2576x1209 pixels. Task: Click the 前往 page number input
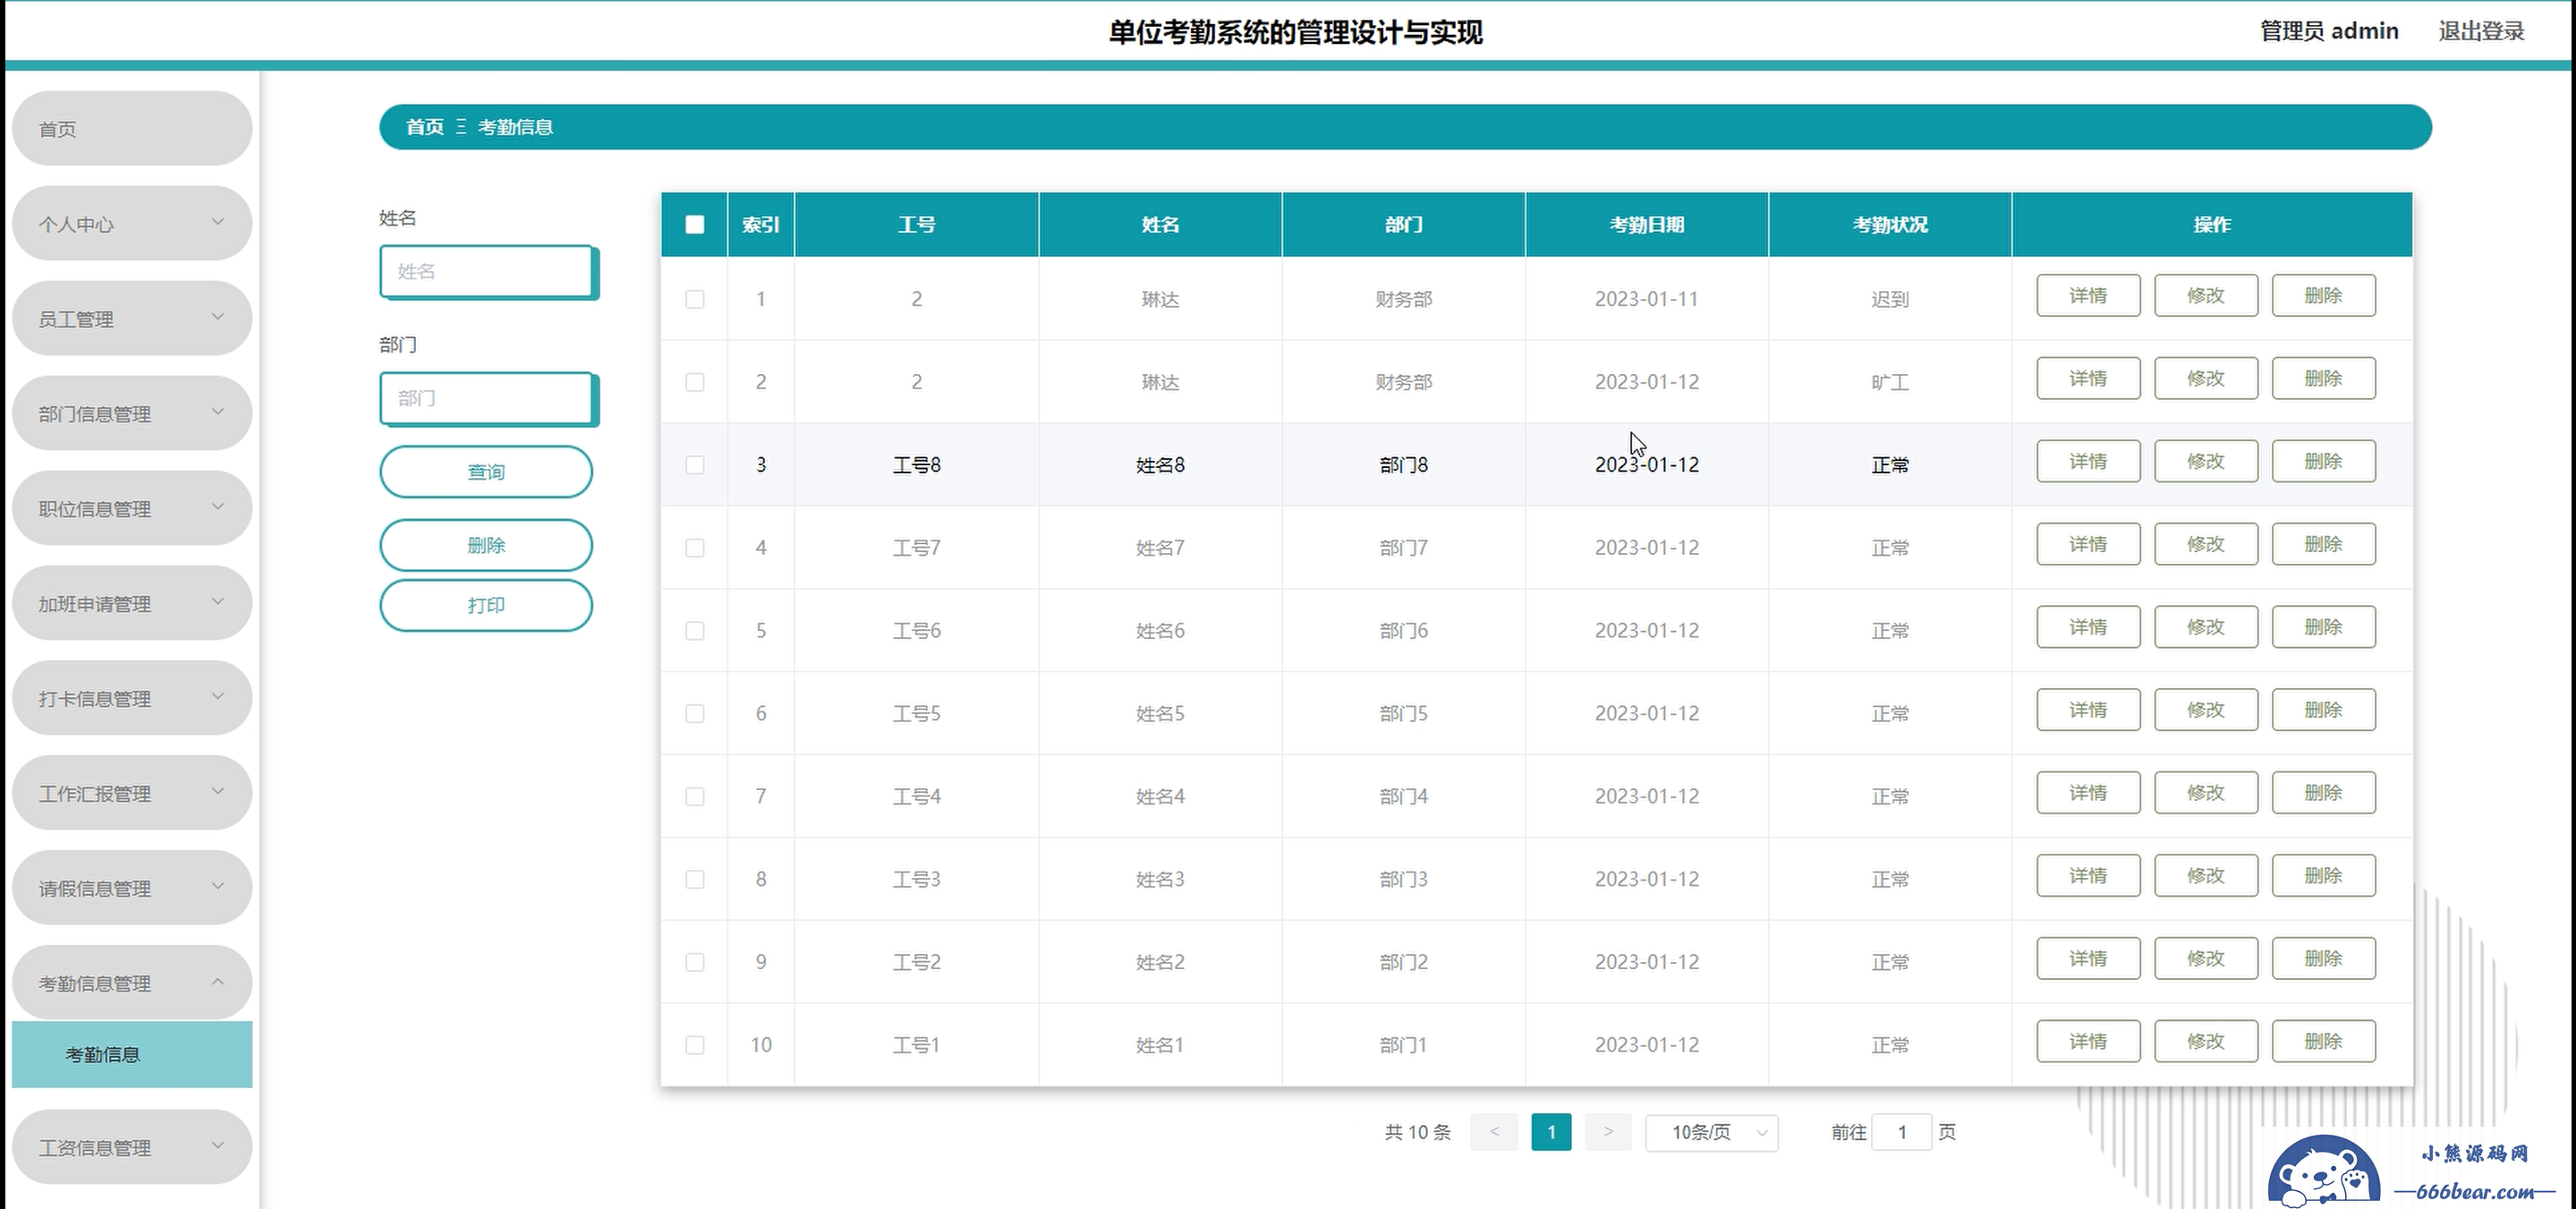pos(1902,1133)
